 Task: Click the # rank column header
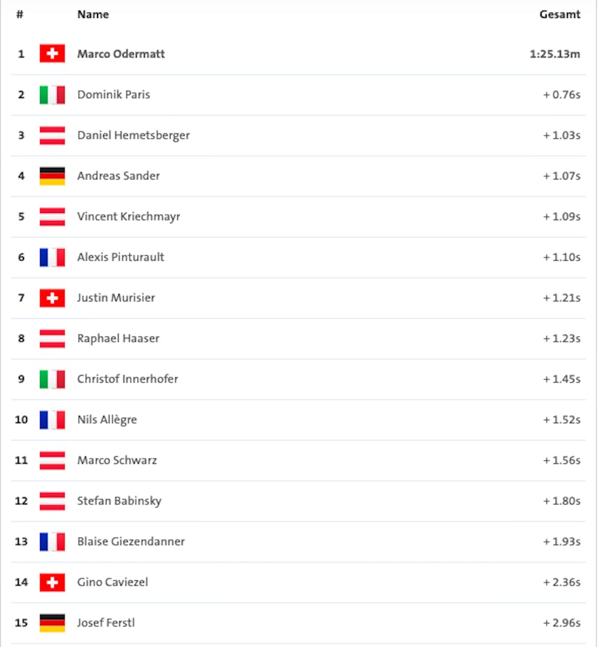[20, 14]
